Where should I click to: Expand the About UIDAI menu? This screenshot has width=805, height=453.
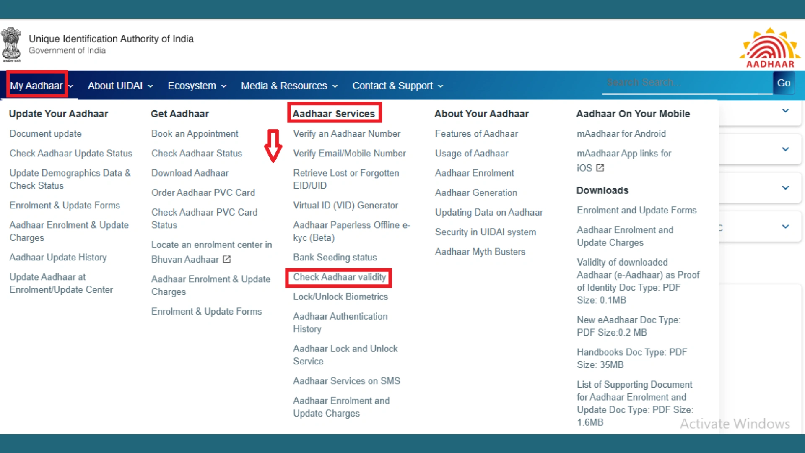click(x=115, y=86)
